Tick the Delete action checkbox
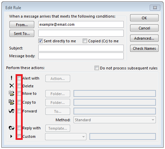165x149 pixels. click(x=19, y=86)
